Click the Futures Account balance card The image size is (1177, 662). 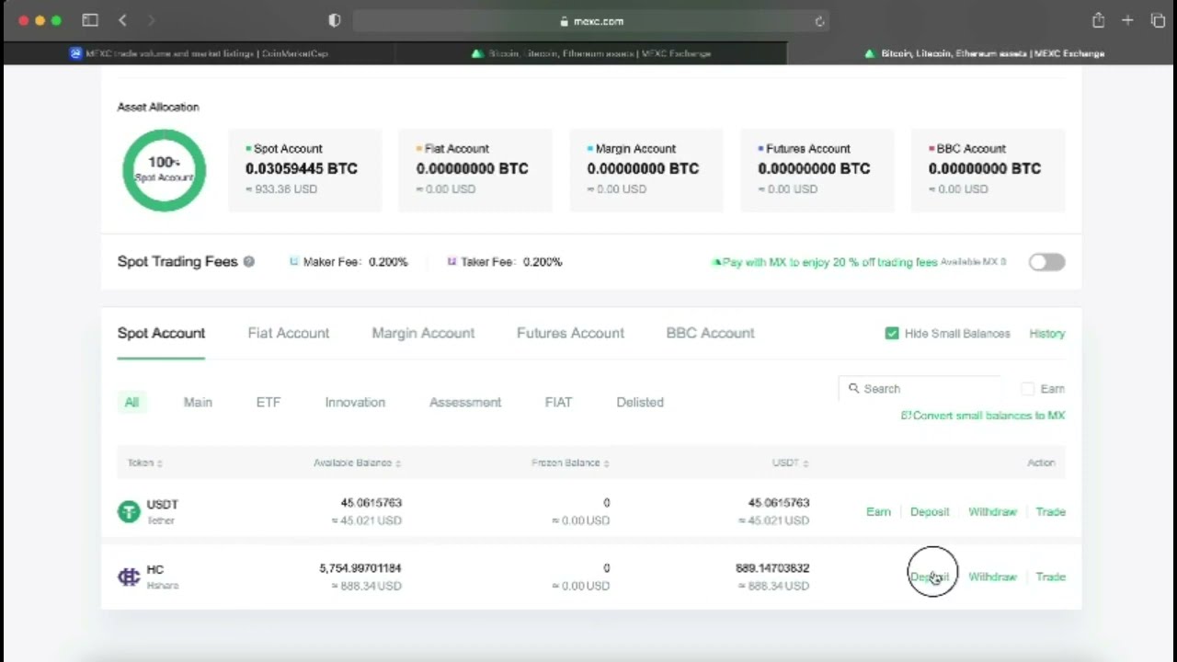[x=817, y=170]
